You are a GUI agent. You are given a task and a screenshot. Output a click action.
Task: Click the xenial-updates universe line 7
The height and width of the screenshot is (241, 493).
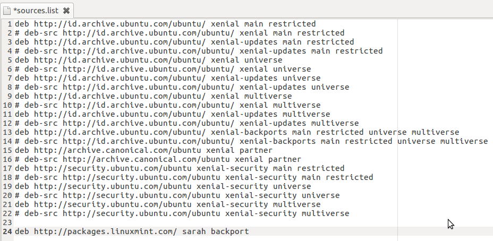[x=167, y=78]
